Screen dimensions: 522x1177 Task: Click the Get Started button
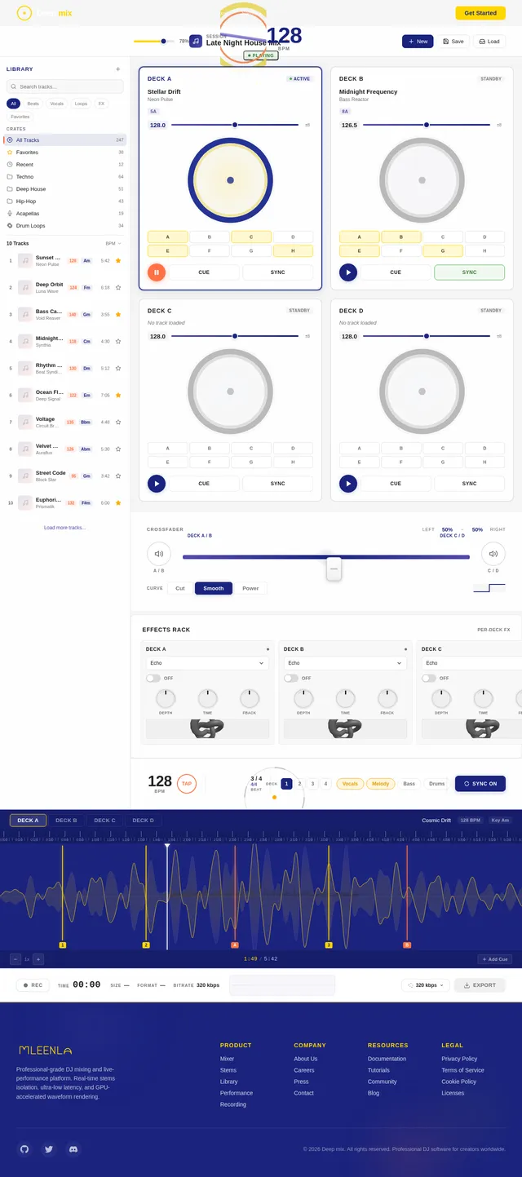(x=480, y=13)
